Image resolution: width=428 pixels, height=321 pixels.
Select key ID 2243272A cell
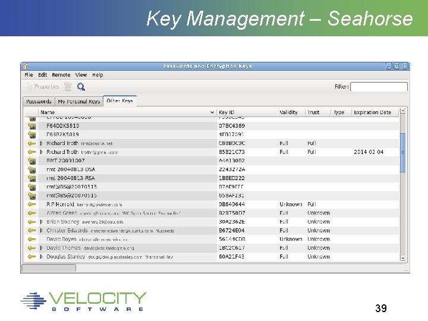232,169
